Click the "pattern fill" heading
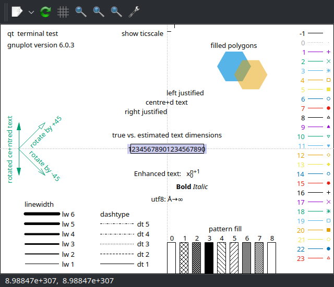 (225, 229)
